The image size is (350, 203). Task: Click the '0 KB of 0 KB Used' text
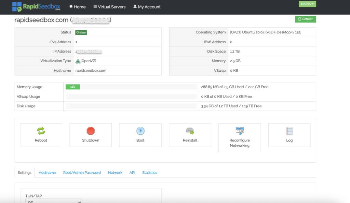coord(226,97)
